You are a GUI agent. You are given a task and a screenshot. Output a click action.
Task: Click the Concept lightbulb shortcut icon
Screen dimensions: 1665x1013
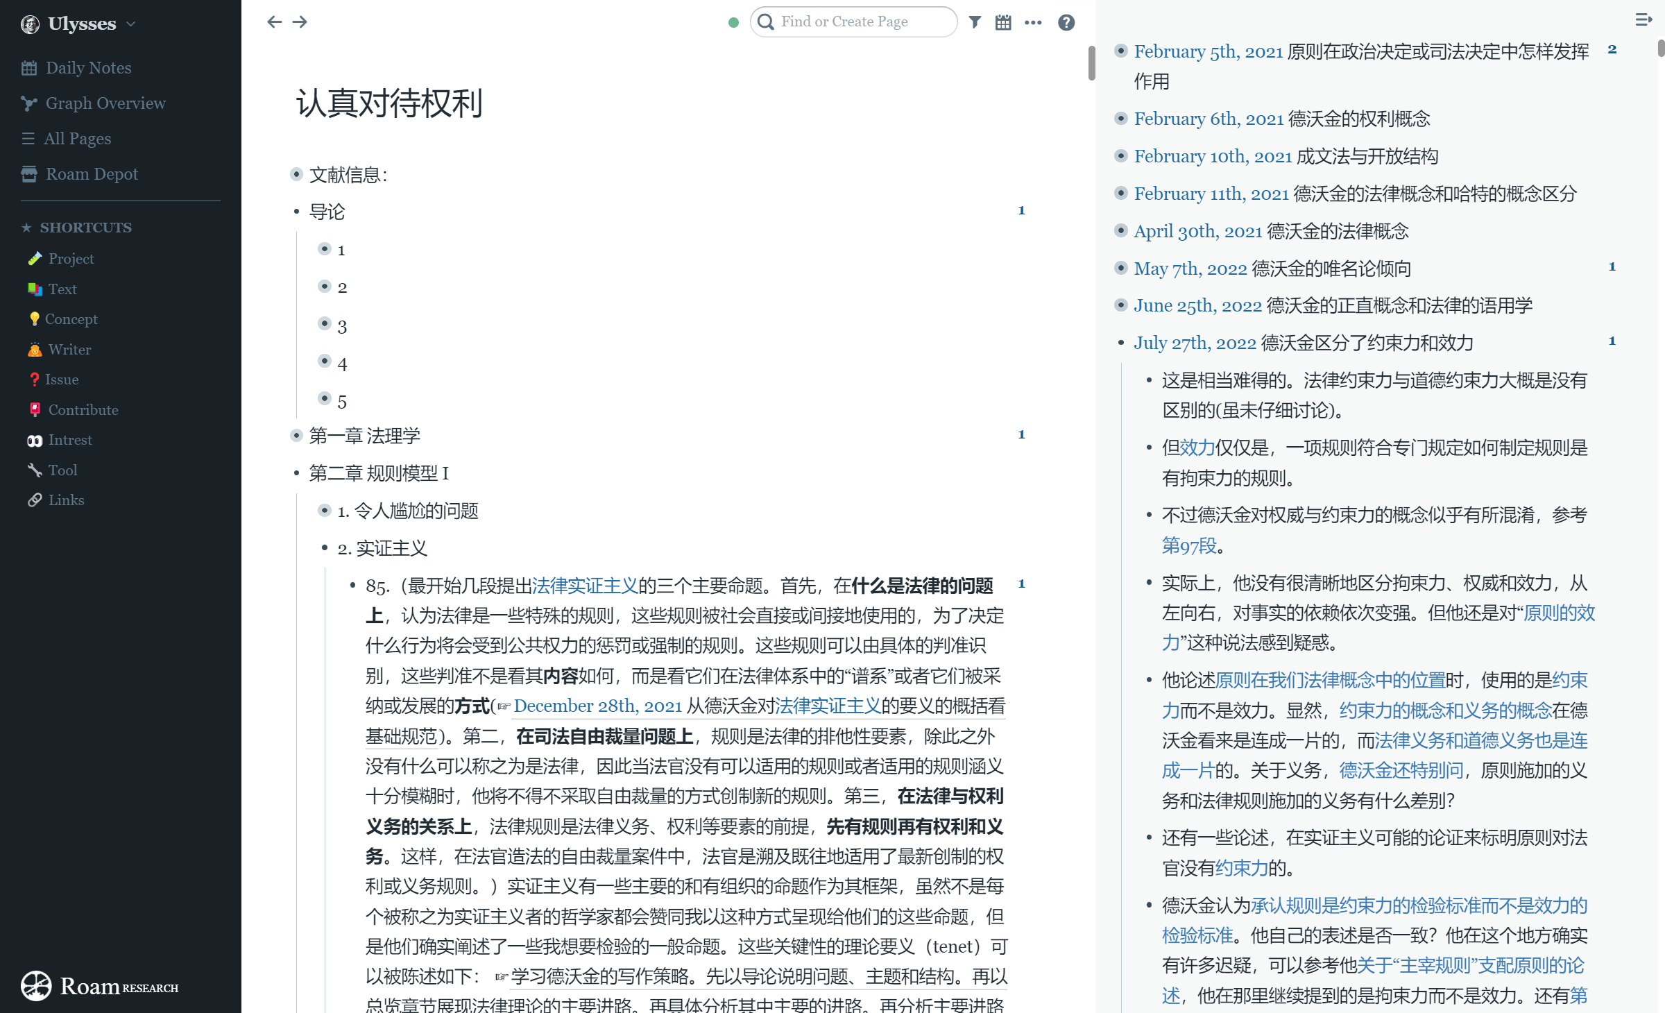click(x=35, y=319)
